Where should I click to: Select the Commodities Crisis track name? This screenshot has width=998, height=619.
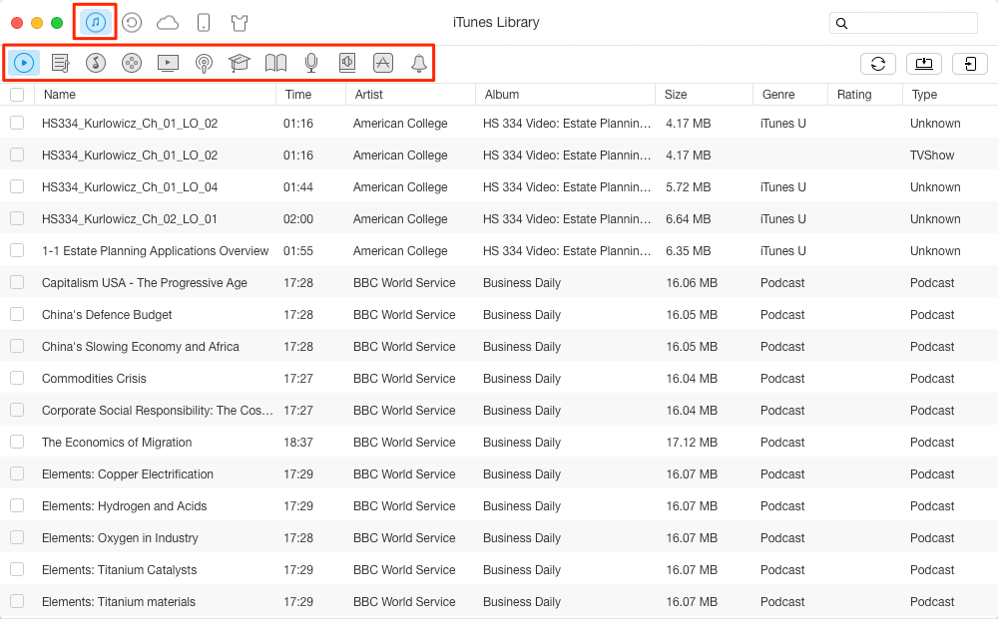click(x=94, y=379)
